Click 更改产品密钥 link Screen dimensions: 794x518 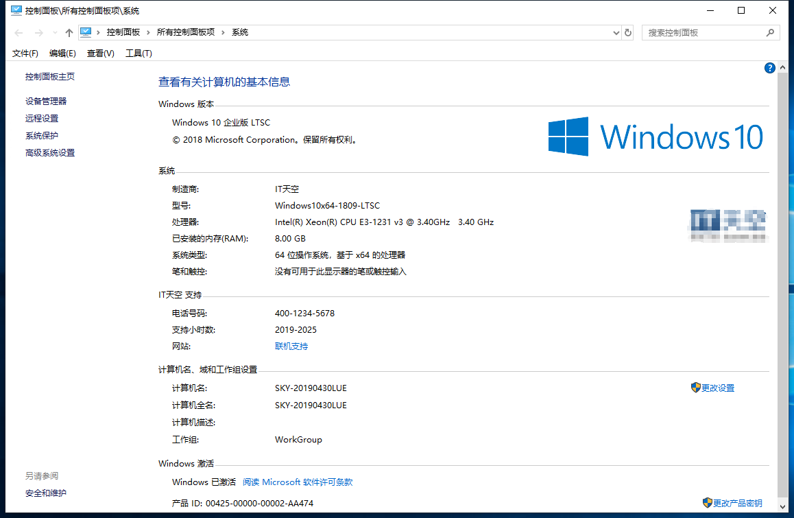tap(737, 503)
